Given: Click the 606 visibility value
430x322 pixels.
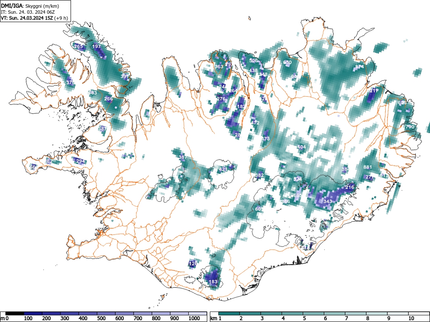Looking at the screenshot, I should [x=402, y=103].
